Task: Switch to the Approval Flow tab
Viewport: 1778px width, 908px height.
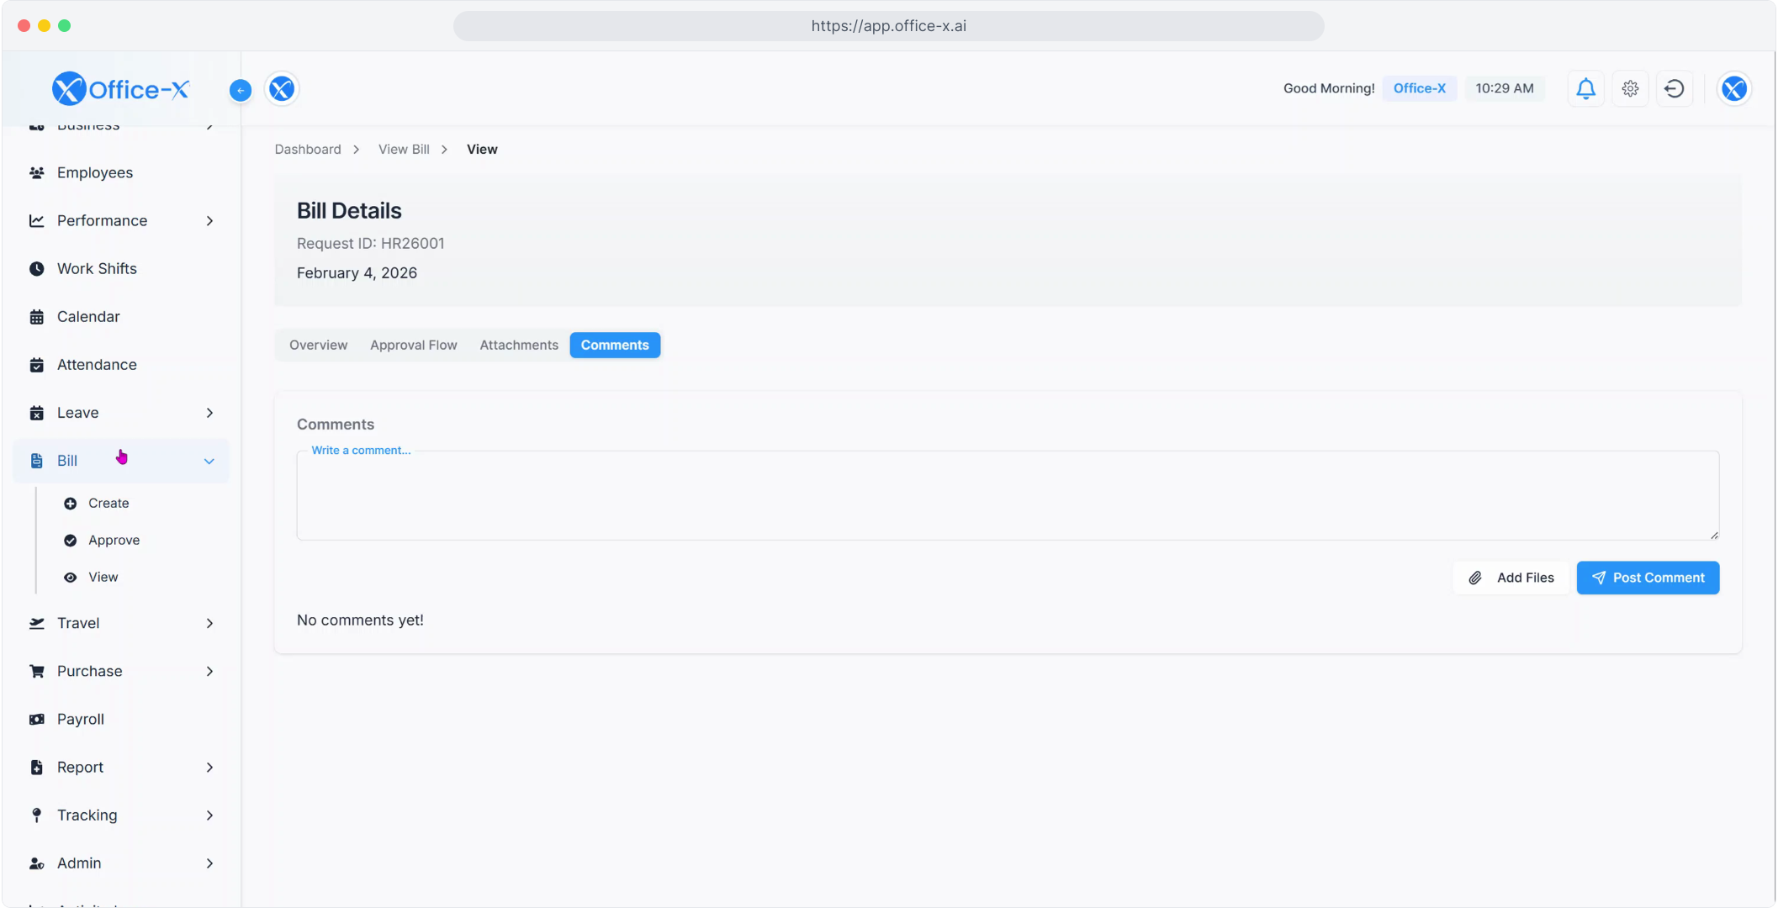Action: tap(413, 345)
